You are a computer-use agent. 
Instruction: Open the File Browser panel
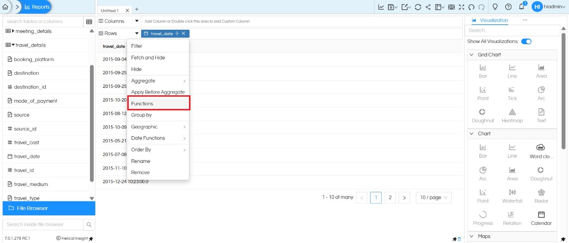49,208
